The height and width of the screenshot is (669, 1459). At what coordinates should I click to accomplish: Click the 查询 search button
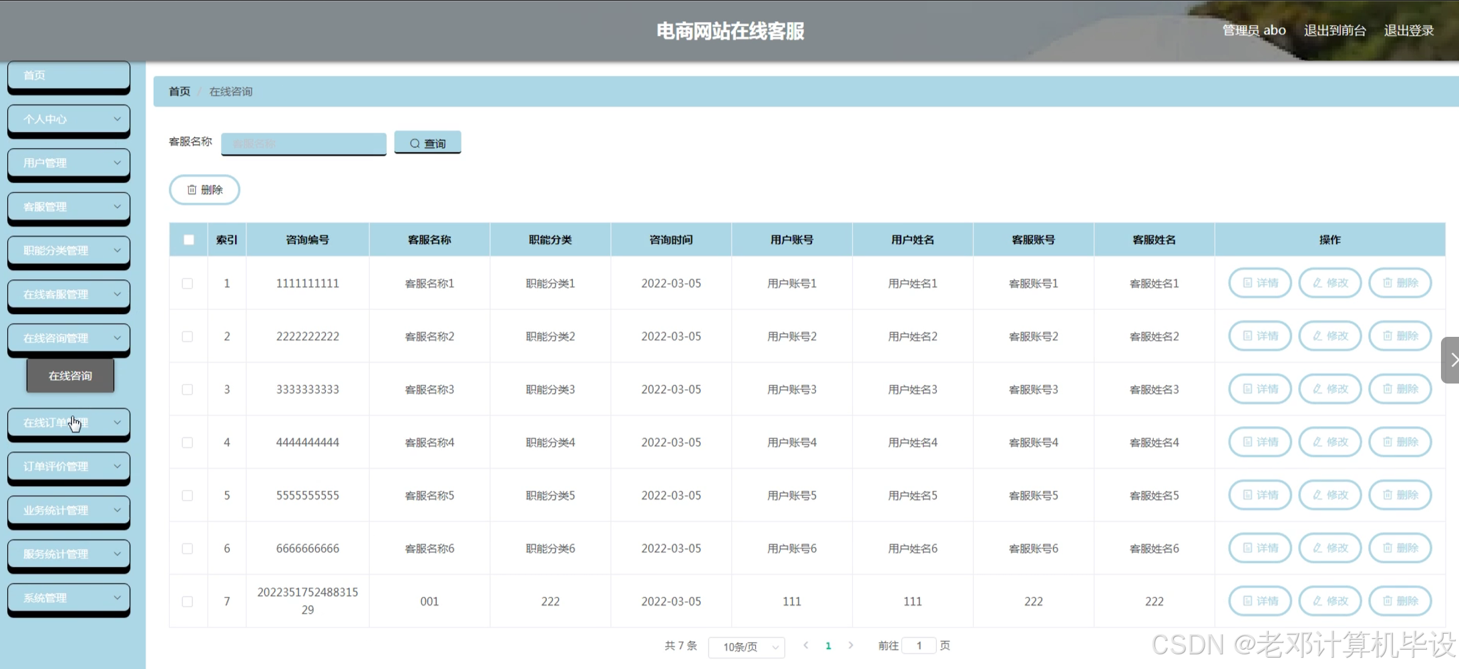[427, 143]
